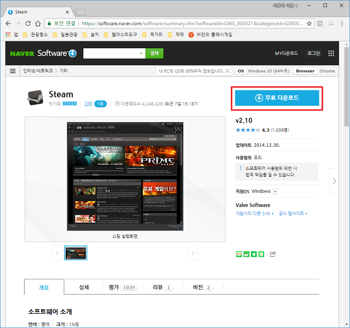Go to browser home page icon
350x328 pixels.
click(x=38, y=24)
